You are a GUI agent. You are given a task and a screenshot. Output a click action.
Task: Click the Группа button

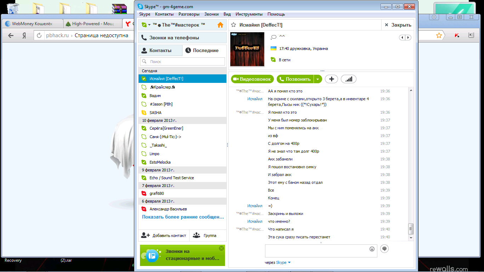click(208, 236)
